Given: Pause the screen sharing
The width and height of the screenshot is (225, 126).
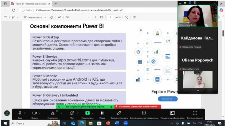Looking at the screenshot, I should [x=102, y=113].
